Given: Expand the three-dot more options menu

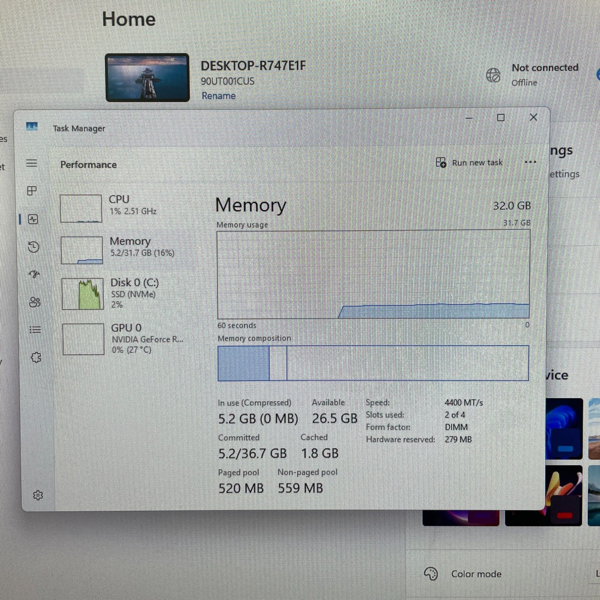Looking at the screenshot, I should (x=530, y=162).
